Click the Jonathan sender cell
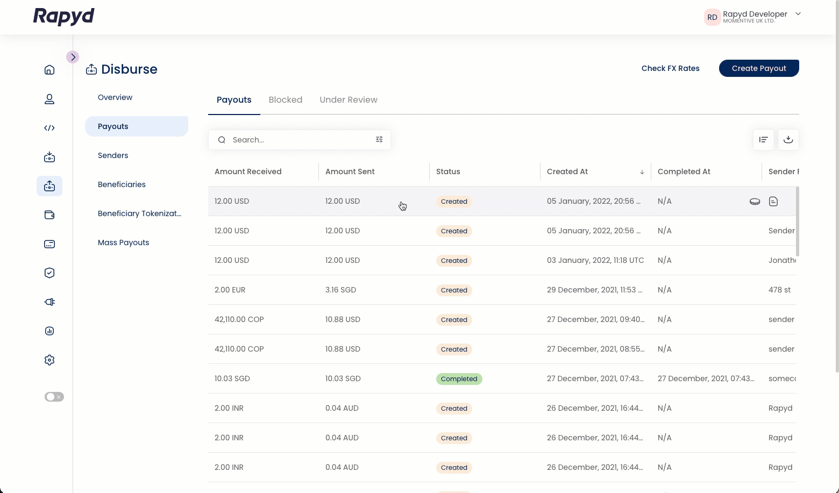Image resolution: width=839 pixels, height=493 pixels. click(x=783, y=260)
